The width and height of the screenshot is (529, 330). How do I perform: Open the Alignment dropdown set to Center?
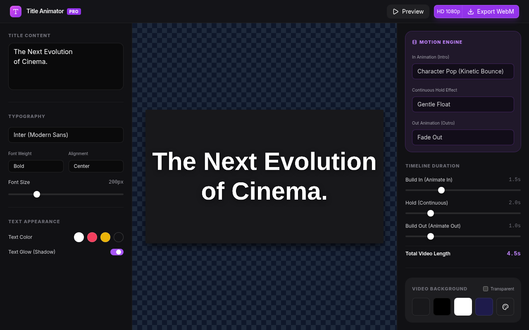pos(96,166)
